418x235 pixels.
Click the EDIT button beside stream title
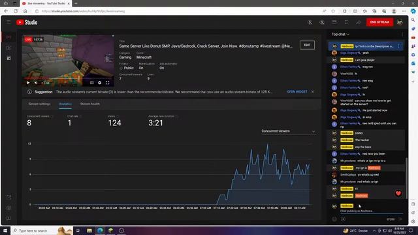point(307,45)
